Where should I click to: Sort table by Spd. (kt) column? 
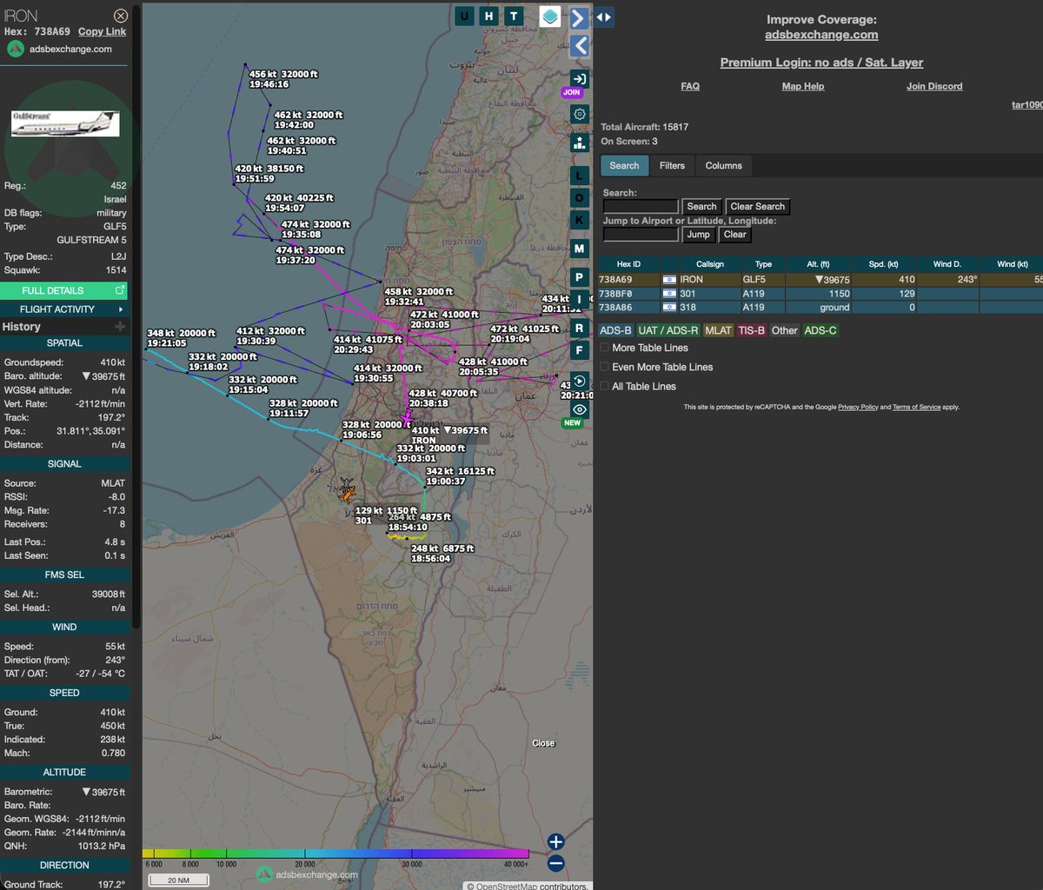click(885, 264)
